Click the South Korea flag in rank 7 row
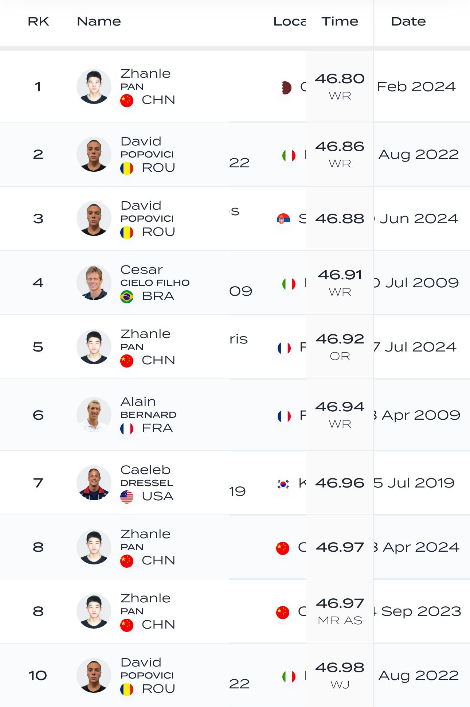 pyautogui.click(x=283, y=484)
